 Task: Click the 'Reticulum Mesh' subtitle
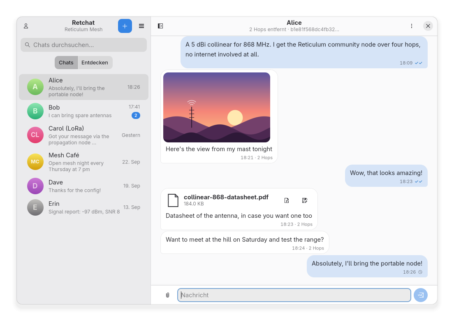pos(83,30)
